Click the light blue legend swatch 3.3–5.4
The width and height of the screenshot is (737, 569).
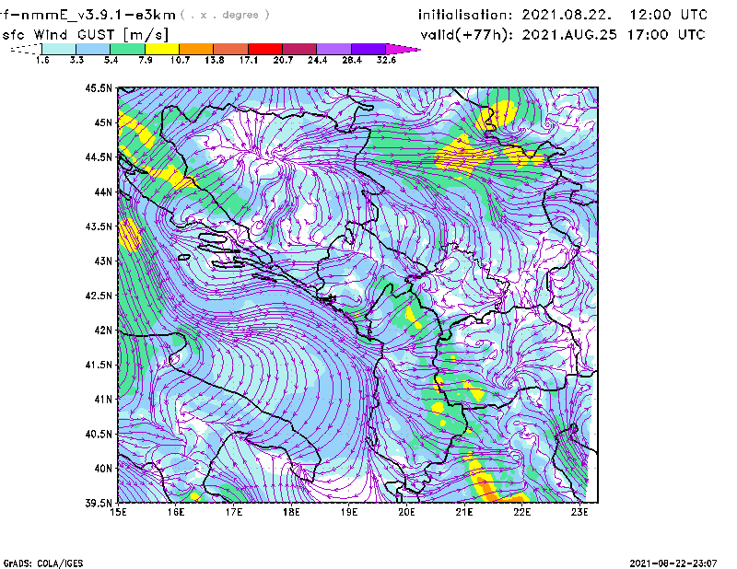(93, 49)
